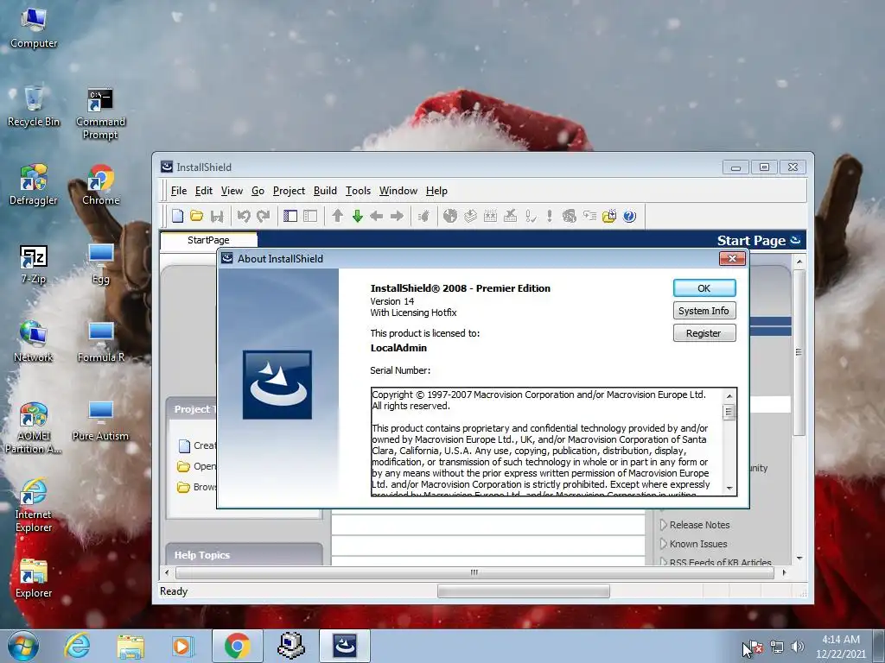Click the Forward right-arrow toolbar icon

[x=397, y=216]
